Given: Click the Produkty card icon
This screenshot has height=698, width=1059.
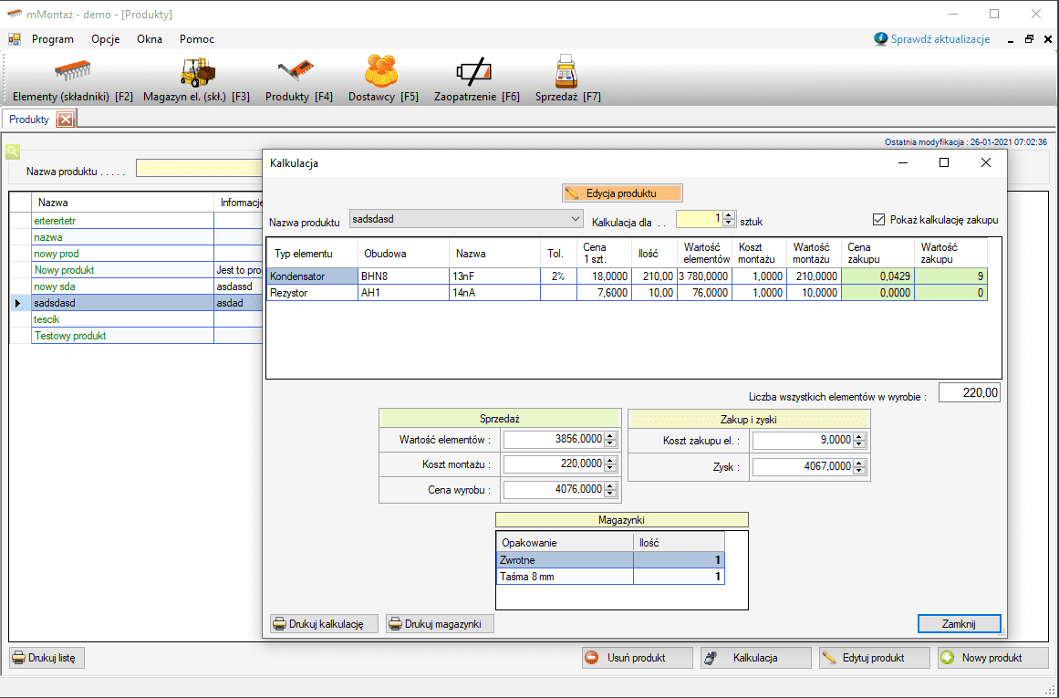Looking at the screenshot, I should point(298,71).
